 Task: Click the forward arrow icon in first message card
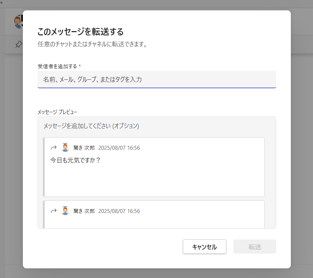click(x=54, y=148)
